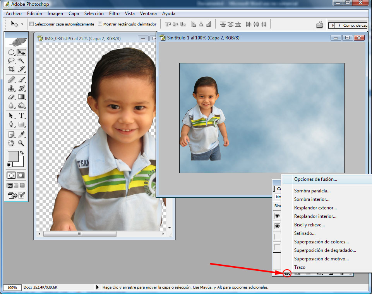This screenshot has width=372, height=294.
Task: Select the Blur tool
Action: pos(11,105)
